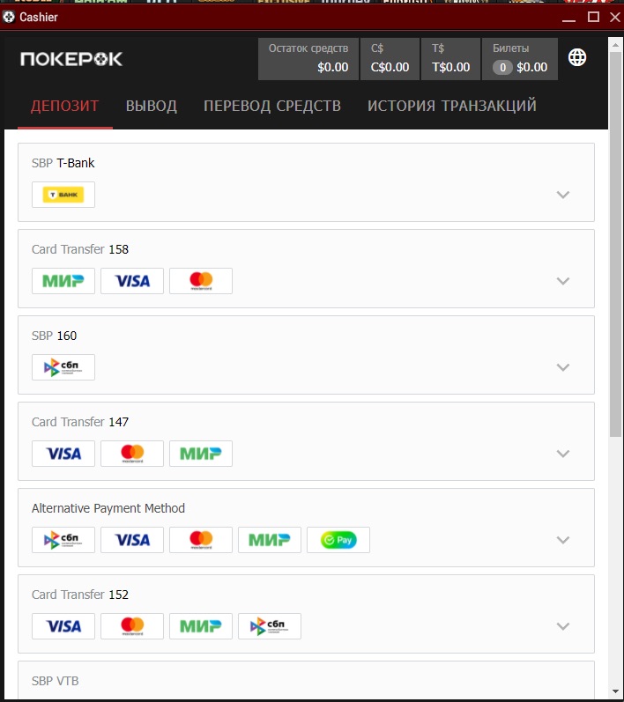Open the language globe icon
Screen dimensions: 624x702
(577, 57)
